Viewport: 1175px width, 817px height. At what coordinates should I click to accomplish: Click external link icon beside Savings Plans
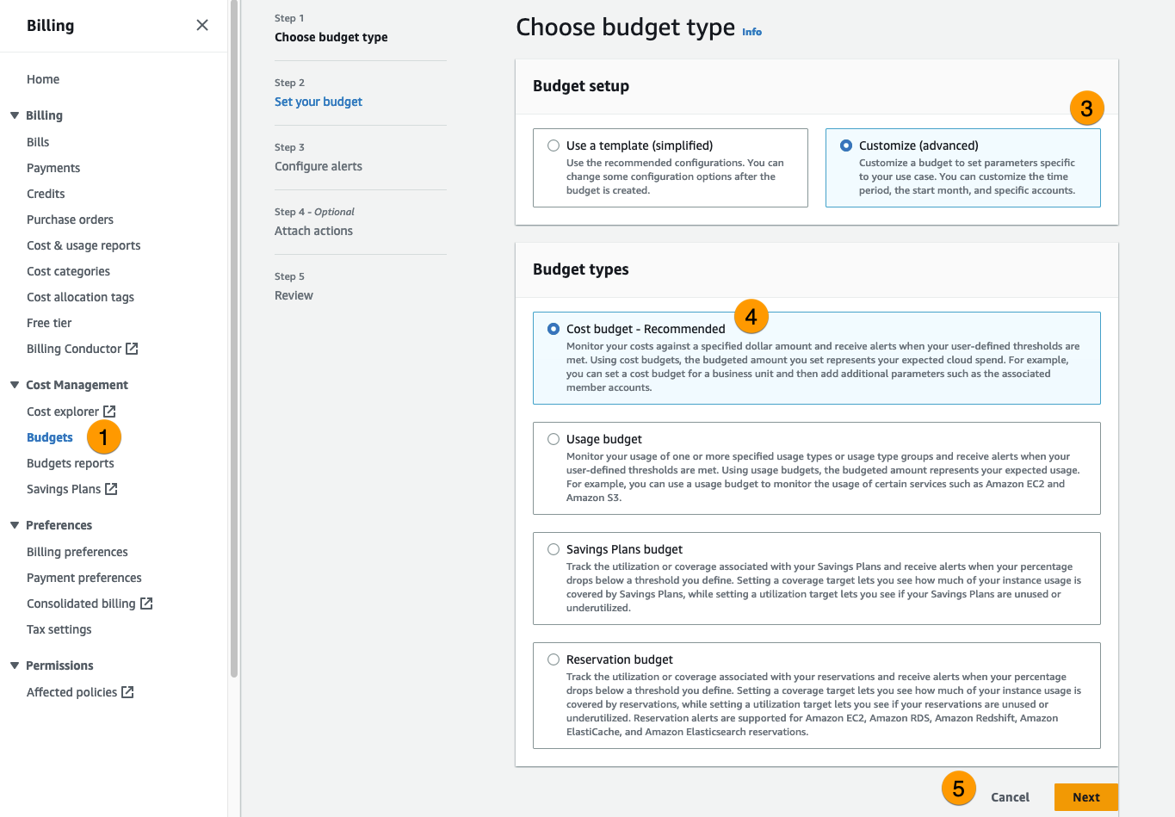[x=111, y=489]
